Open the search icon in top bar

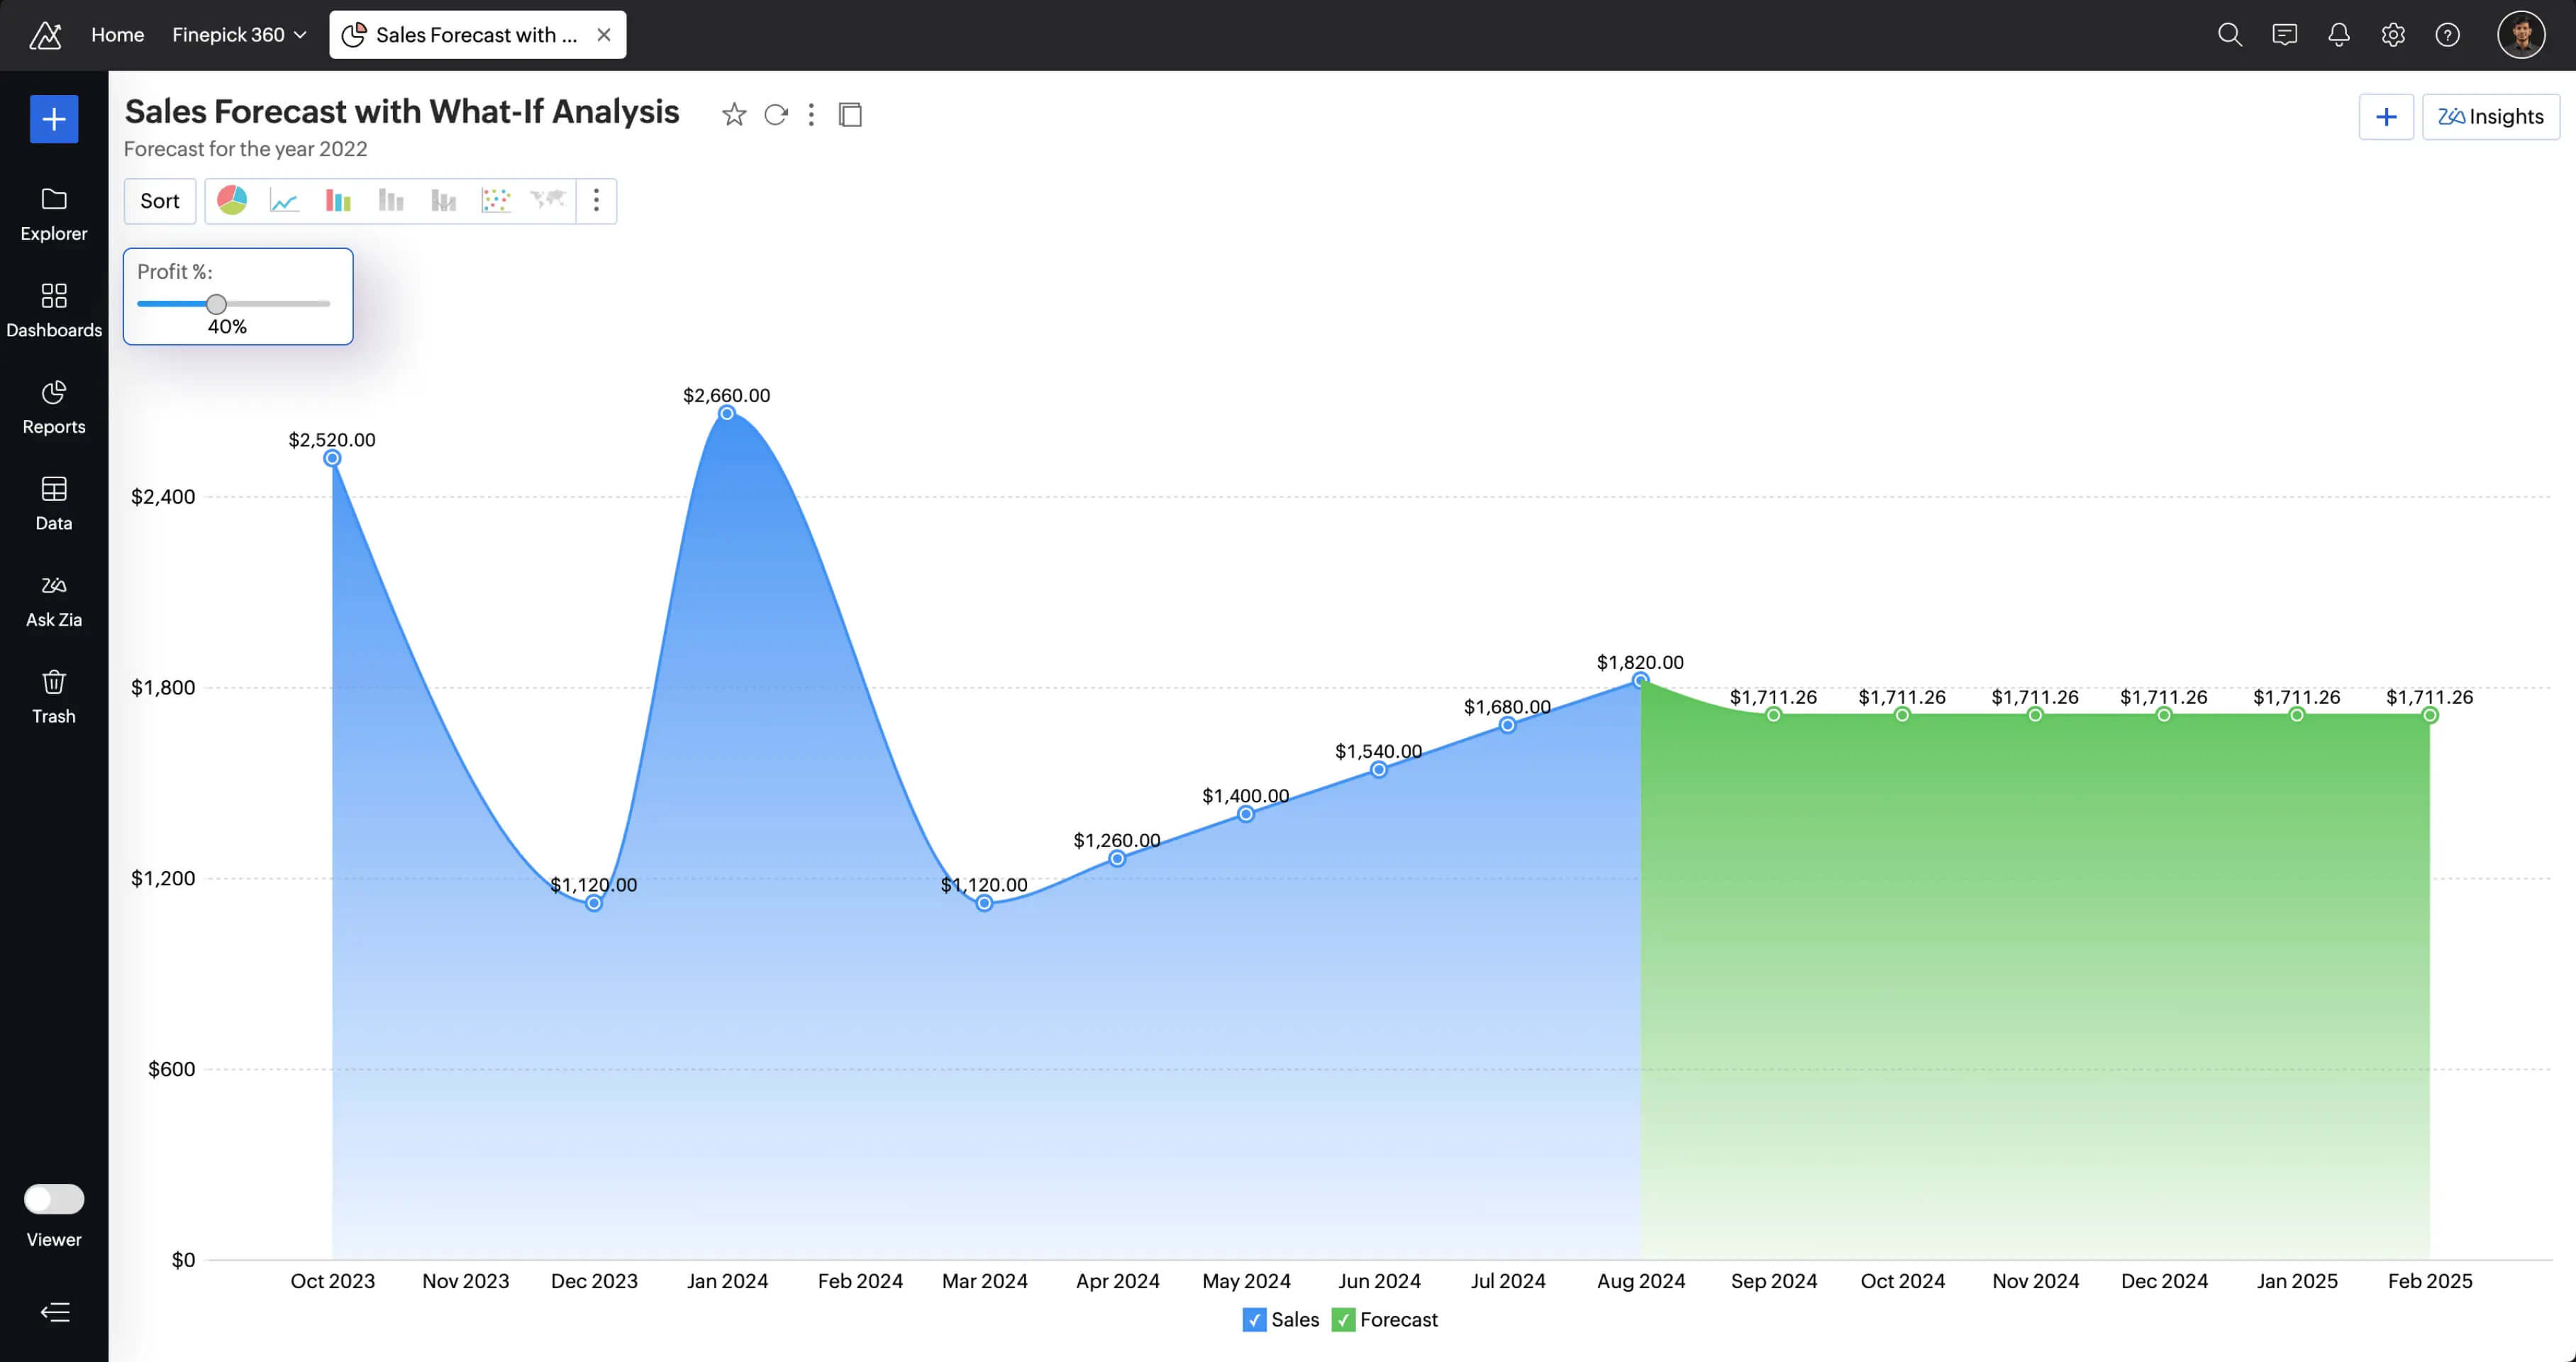click(x=2229, y=35)
